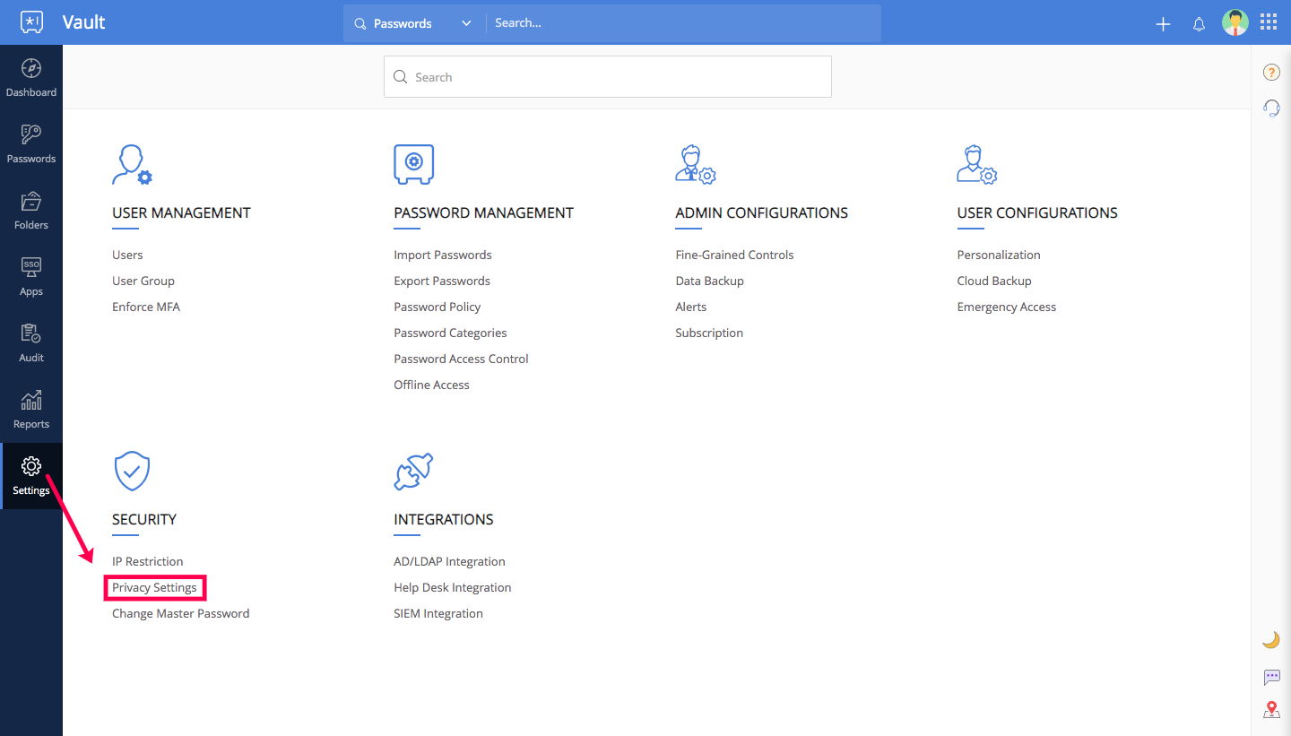Open Privacy Settings link
This screenshot has width=1291, height=736.
click(154, 588)
